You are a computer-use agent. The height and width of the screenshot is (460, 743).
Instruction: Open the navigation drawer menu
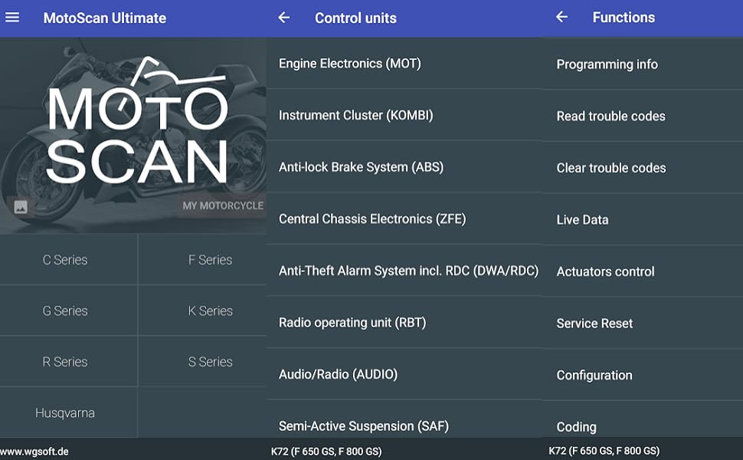coord(12,18)
